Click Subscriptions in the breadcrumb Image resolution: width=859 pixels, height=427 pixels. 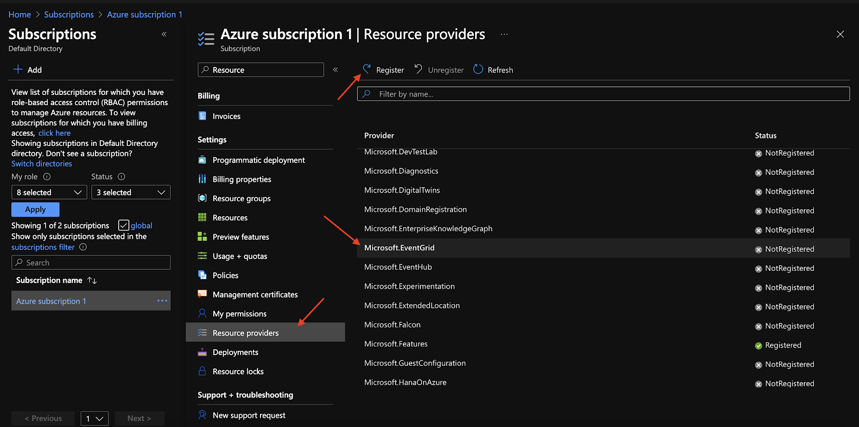click(x=69, y=14)
